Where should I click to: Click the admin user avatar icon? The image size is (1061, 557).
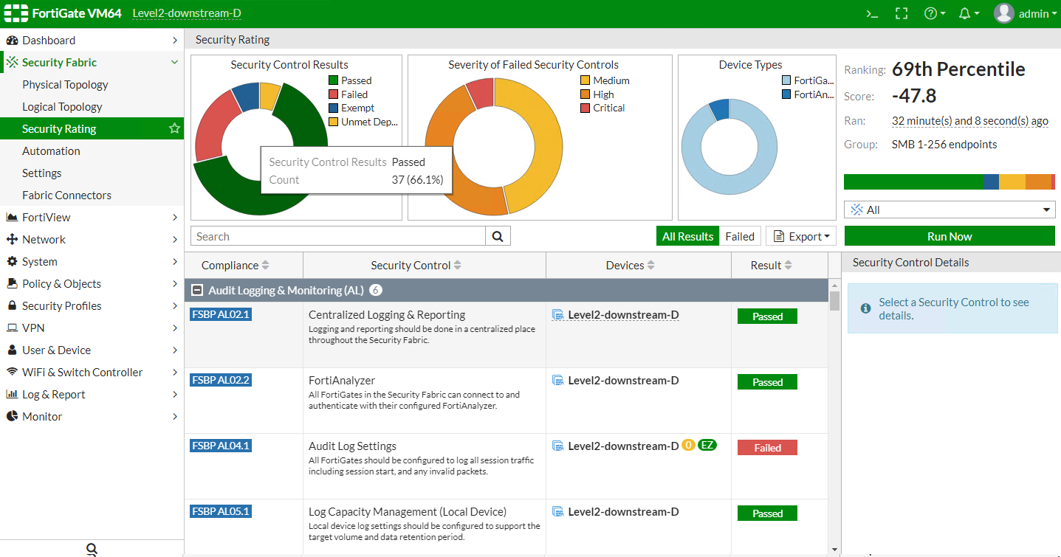pyautogui.click(x=1003, y=13)
